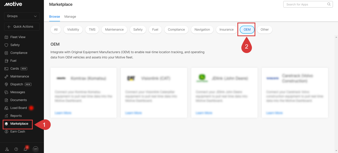The image size is (338, 153).
Task: Filter apps by Navigation
Action: click(202, 30)
